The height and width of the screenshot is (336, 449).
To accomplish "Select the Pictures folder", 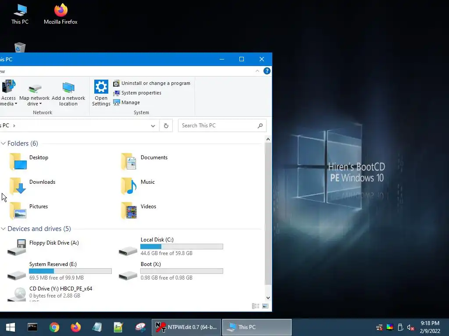I will coord(29,210).
